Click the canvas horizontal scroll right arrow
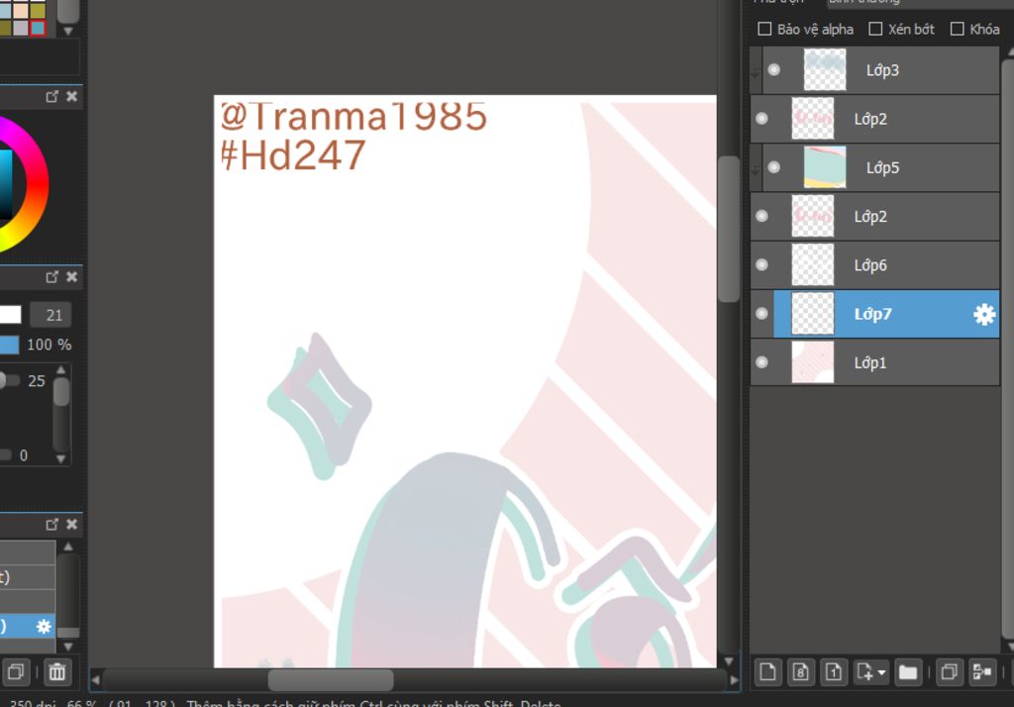1014x707 pixels. [x=734, y=680]
